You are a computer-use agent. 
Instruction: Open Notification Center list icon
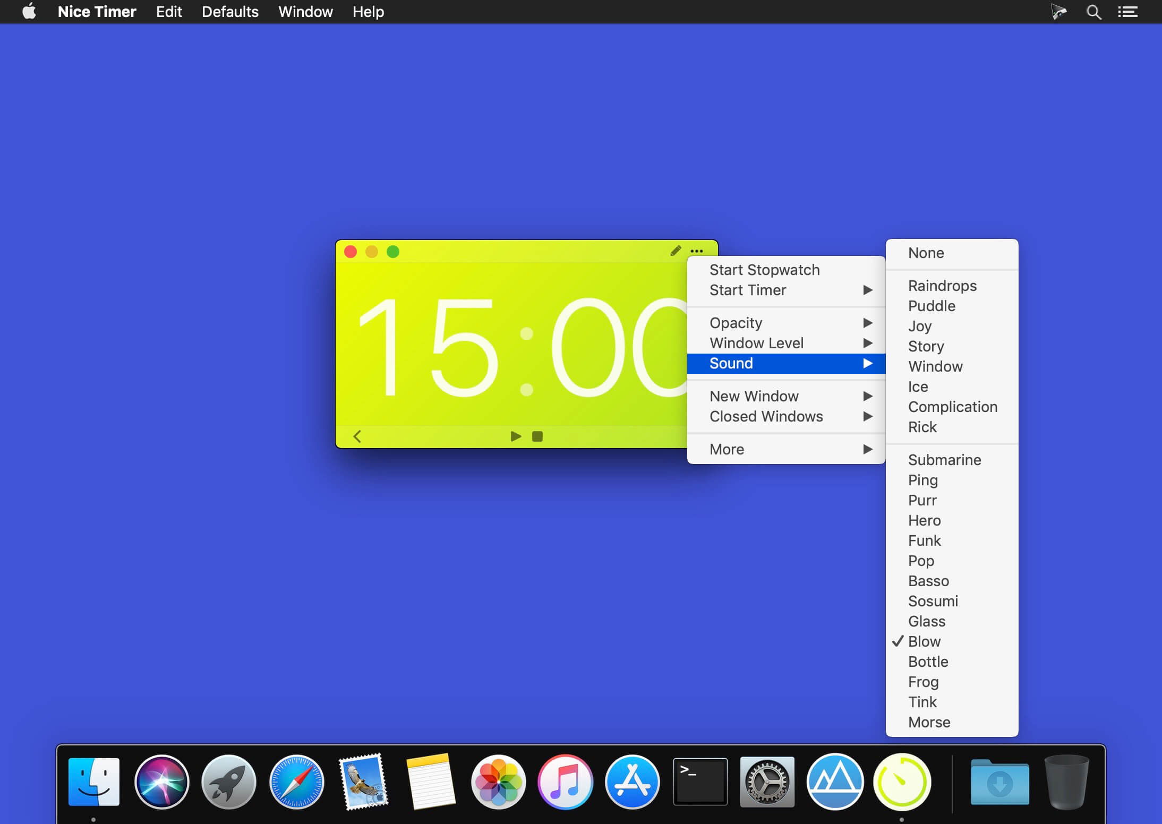click(1127, 12)
